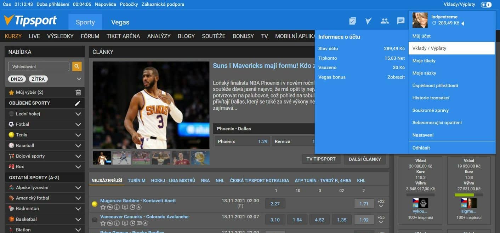Click the Tipsport arrow checkmark icon

point(368,21)
